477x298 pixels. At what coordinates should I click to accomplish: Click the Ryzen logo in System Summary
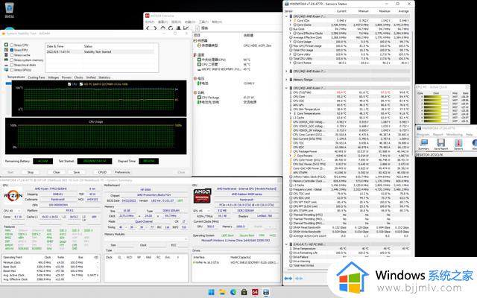pos(13,195)
